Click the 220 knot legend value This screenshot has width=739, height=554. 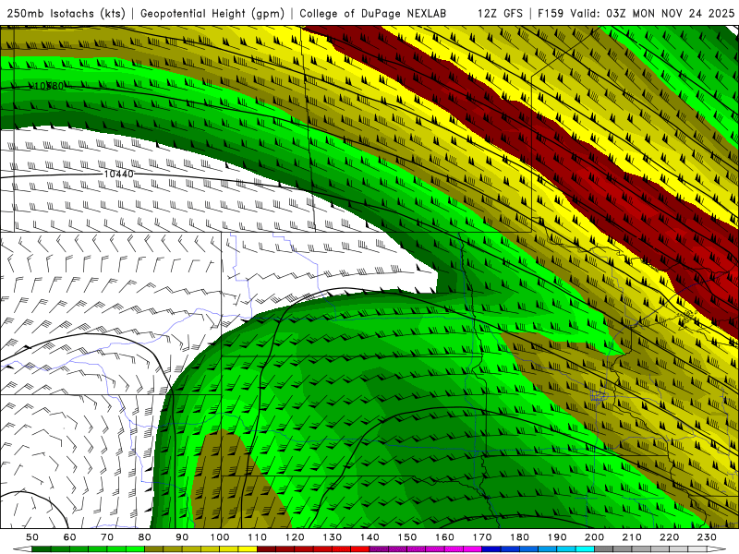click(x=669, y=537)
